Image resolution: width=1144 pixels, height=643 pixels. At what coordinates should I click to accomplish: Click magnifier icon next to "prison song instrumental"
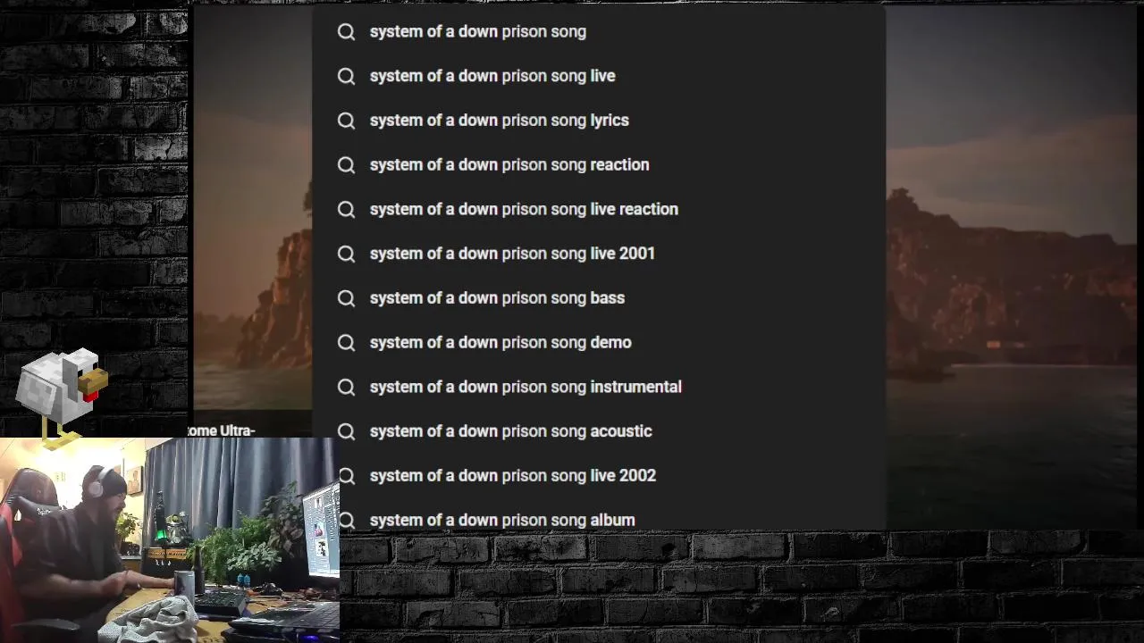[347, 388]
